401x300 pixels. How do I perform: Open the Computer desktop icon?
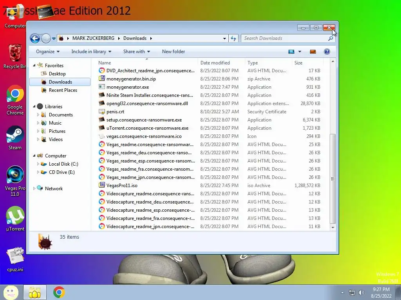point(15,16)
